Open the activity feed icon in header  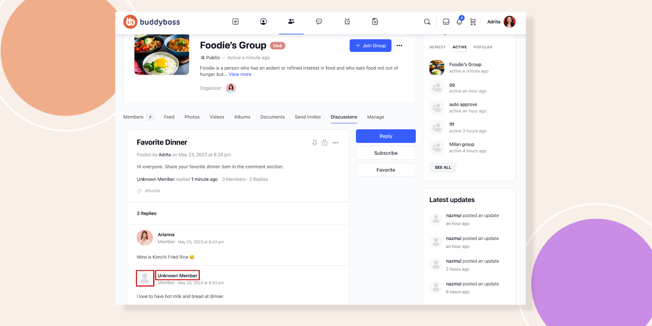click(x=236, y=22)
